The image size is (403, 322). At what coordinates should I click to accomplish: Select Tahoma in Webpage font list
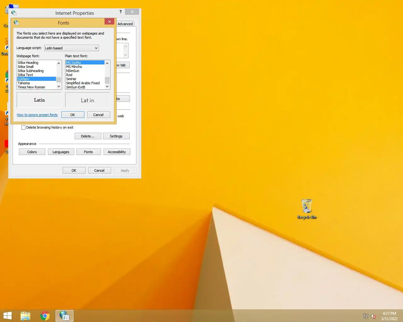click(x=37, y=83)
